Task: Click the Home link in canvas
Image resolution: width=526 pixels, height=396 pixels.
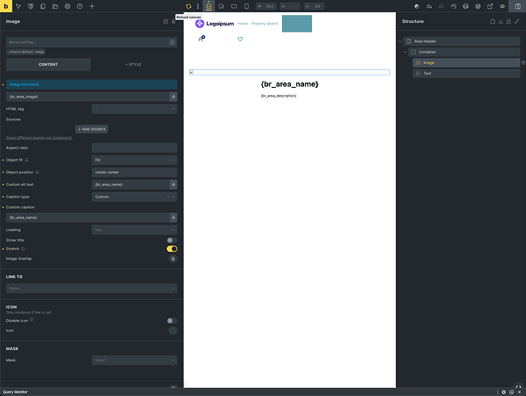Action: (242, 24)
